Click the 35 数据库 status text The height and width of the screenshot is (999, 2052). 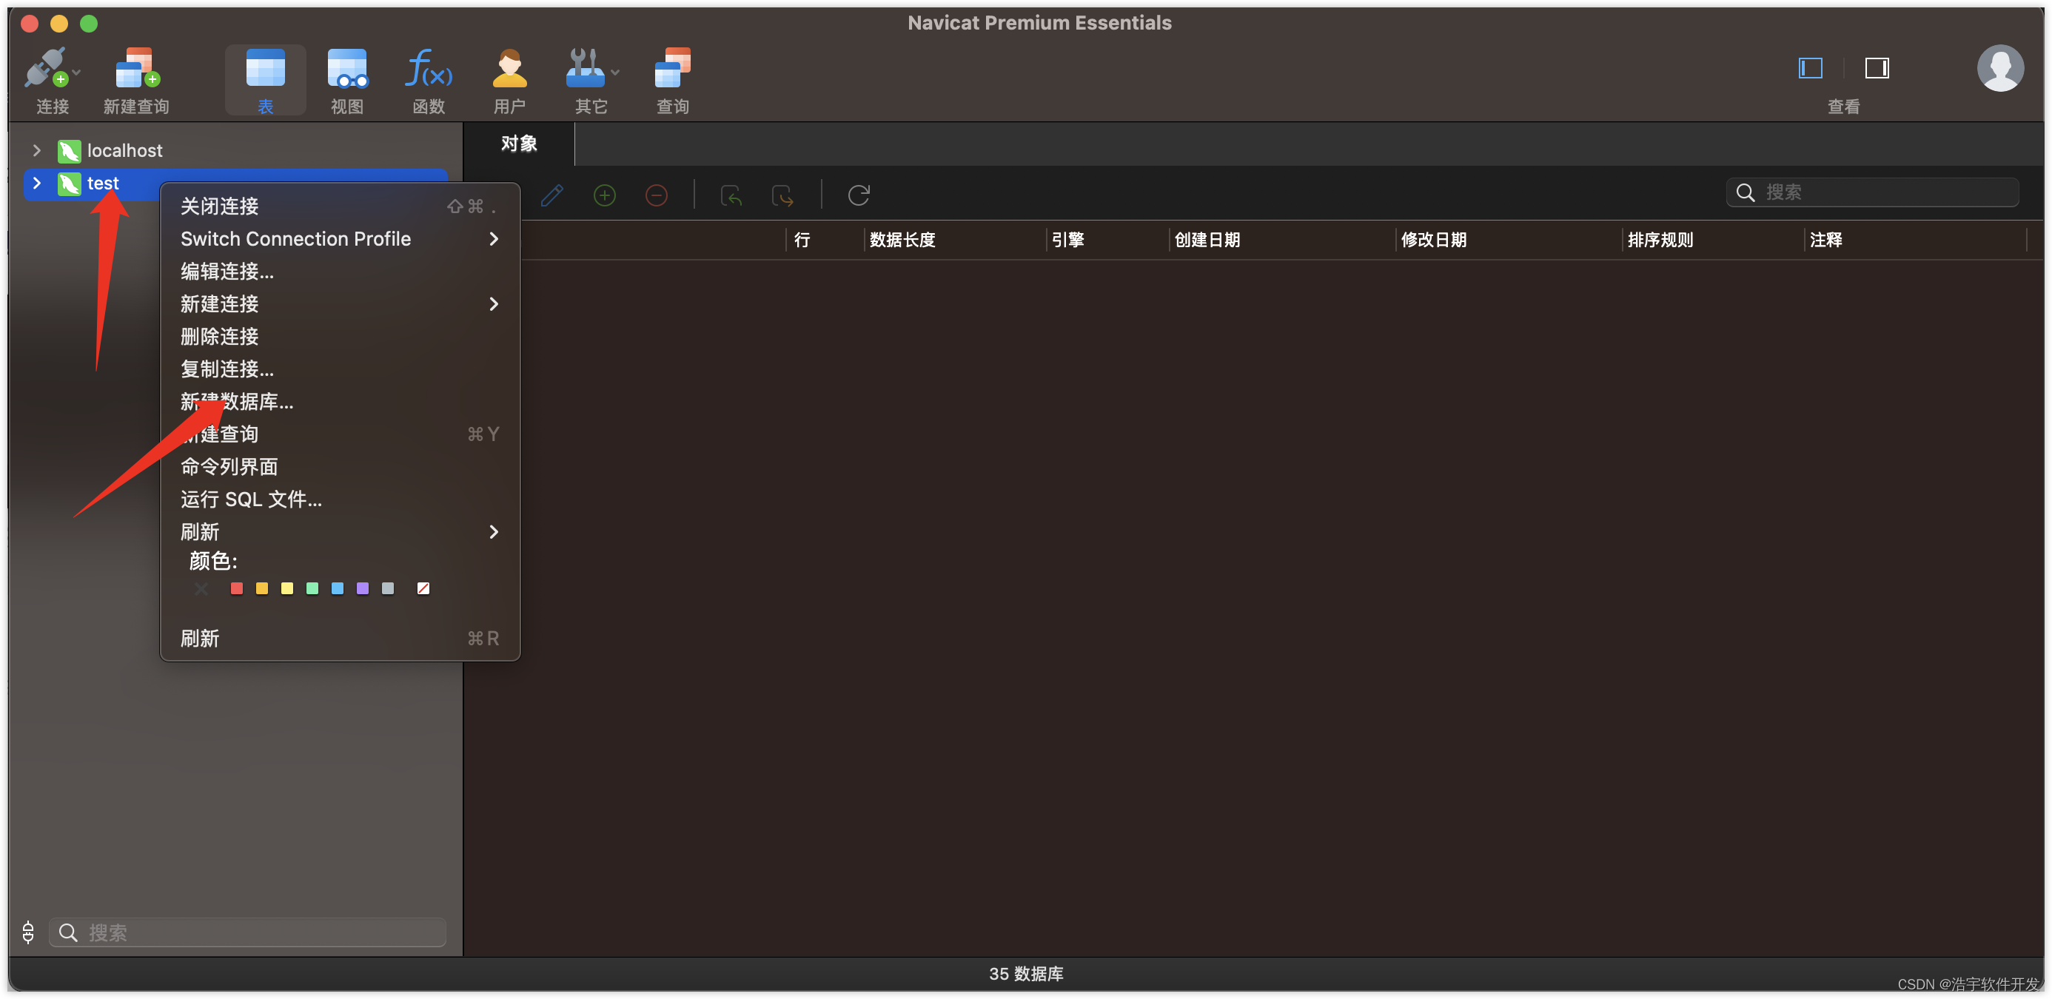click(x=1026, y=974)
